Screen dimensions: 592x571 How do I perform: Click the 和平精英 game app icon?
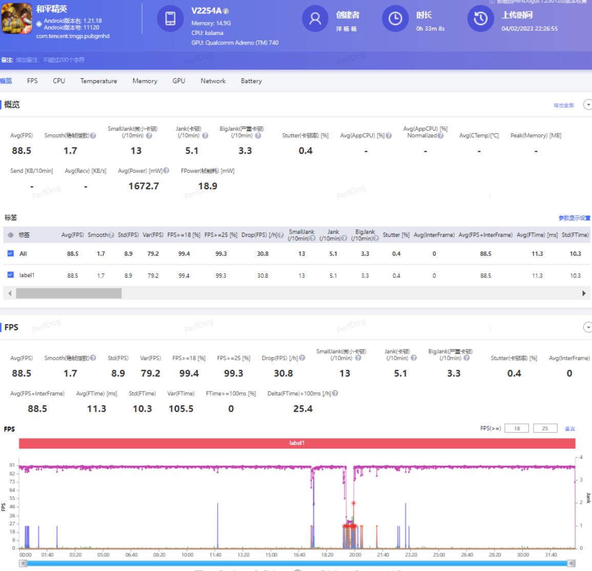pos(17,19)
